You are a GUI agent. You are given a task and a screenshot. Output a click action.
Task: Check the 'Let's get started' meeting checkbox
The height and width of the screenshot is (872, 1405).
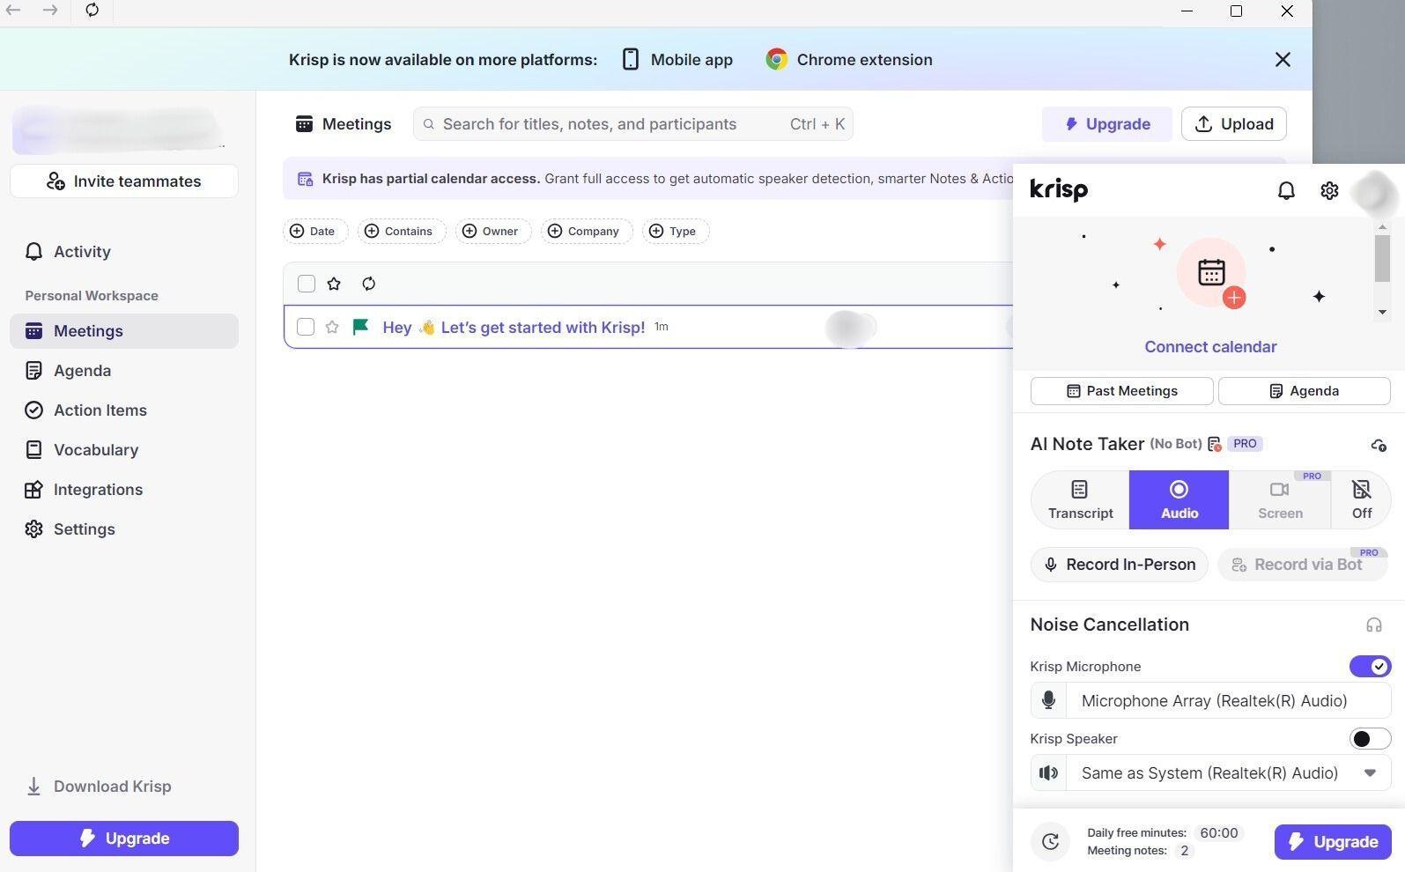306,327
